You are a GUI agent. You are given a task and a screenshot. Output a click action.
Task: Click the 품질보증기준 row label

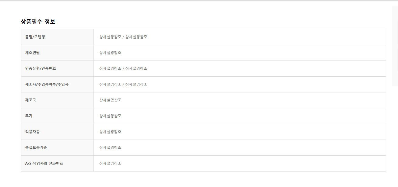36,148
